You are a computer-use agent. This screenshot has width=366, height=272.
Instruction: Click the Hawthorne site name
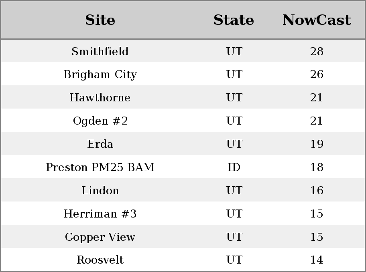[100, 98]
